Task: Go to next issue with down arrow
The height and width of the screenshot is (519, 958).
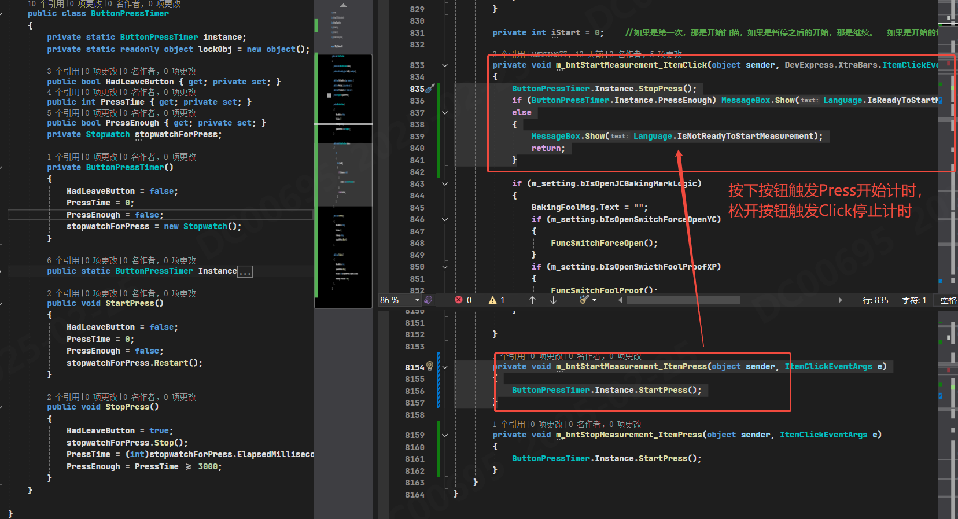Action: [x=553, y=300]
